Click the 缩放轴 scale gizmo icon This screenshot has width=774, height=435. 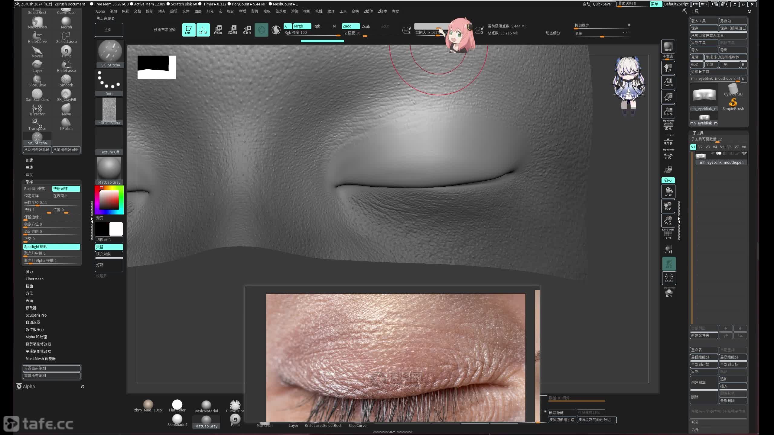tap(233, 30)
